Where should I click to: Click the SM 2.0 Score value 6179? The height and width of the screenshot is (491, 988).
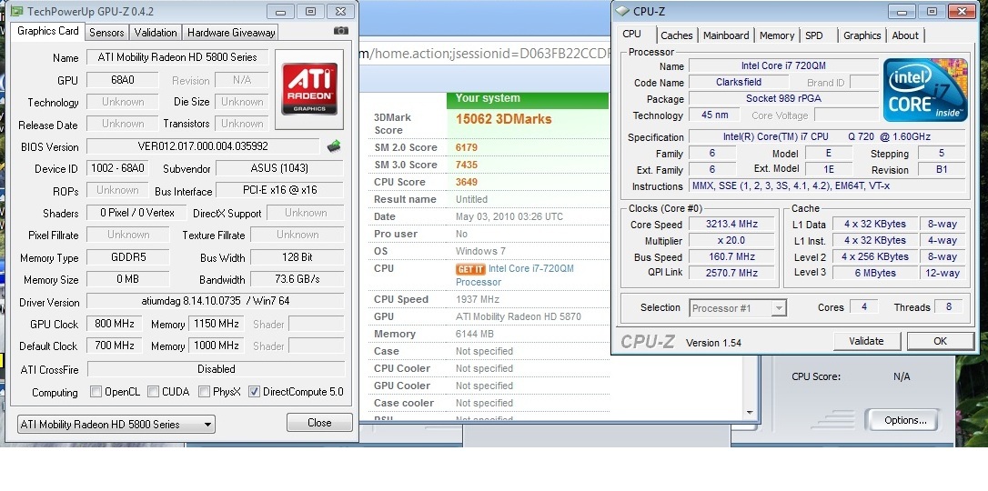[467, 147]
